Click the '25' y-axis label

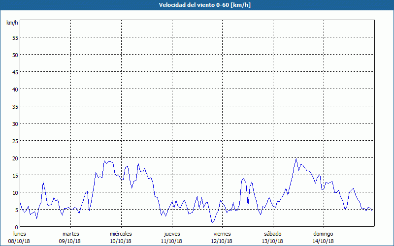click(15, 141)
